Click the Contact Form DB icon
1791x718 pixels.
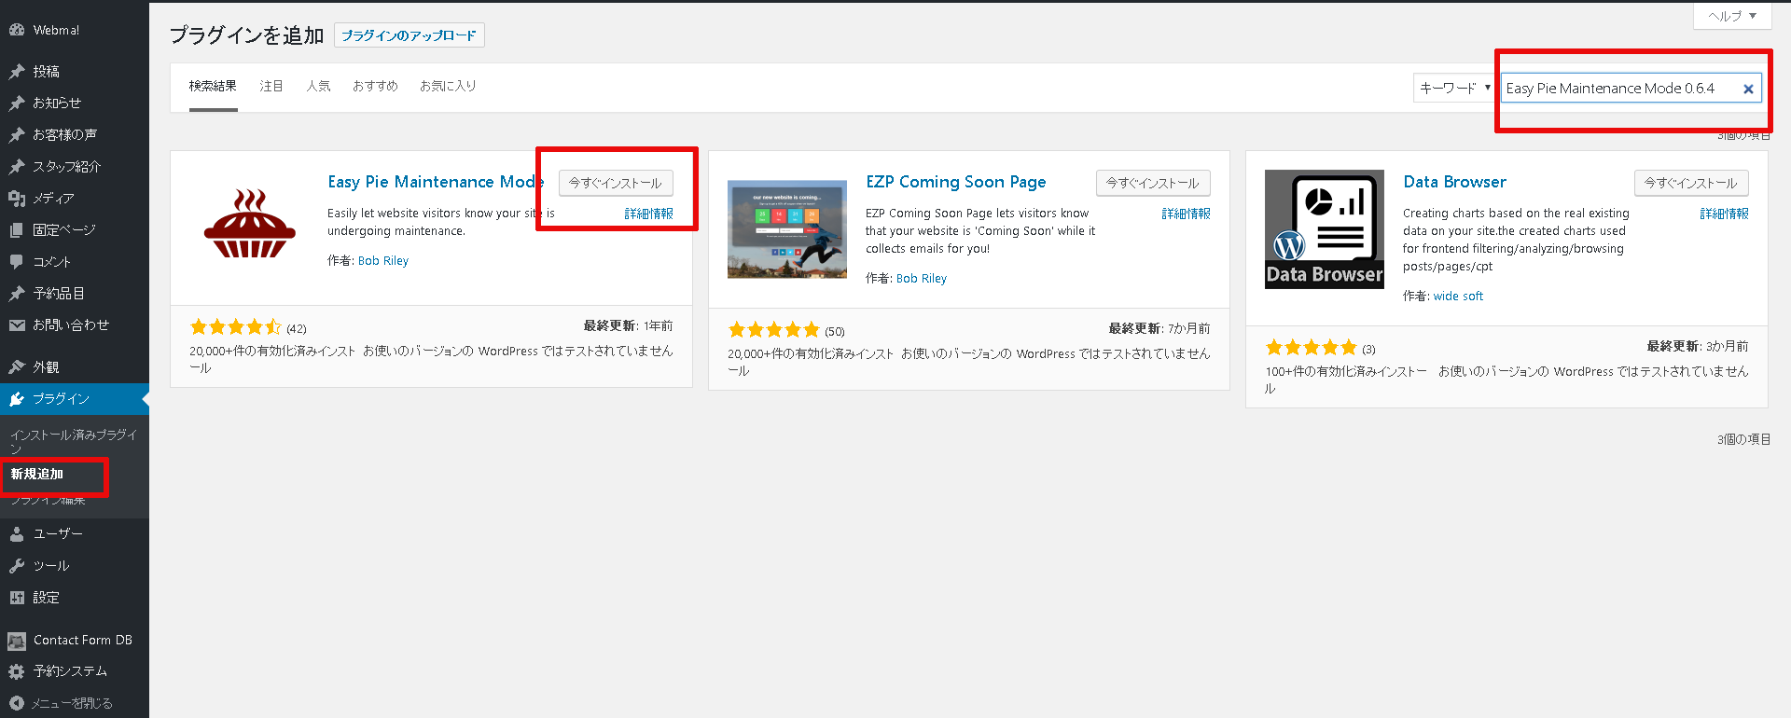[16, 641]
